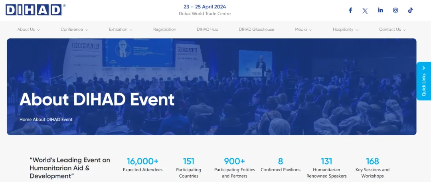Click the 16,000+ attendees figure
Screen dimensions: 431x182
point(142,161)
